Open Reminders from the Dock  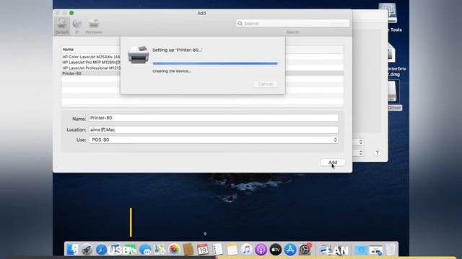[x=217, y=250]
